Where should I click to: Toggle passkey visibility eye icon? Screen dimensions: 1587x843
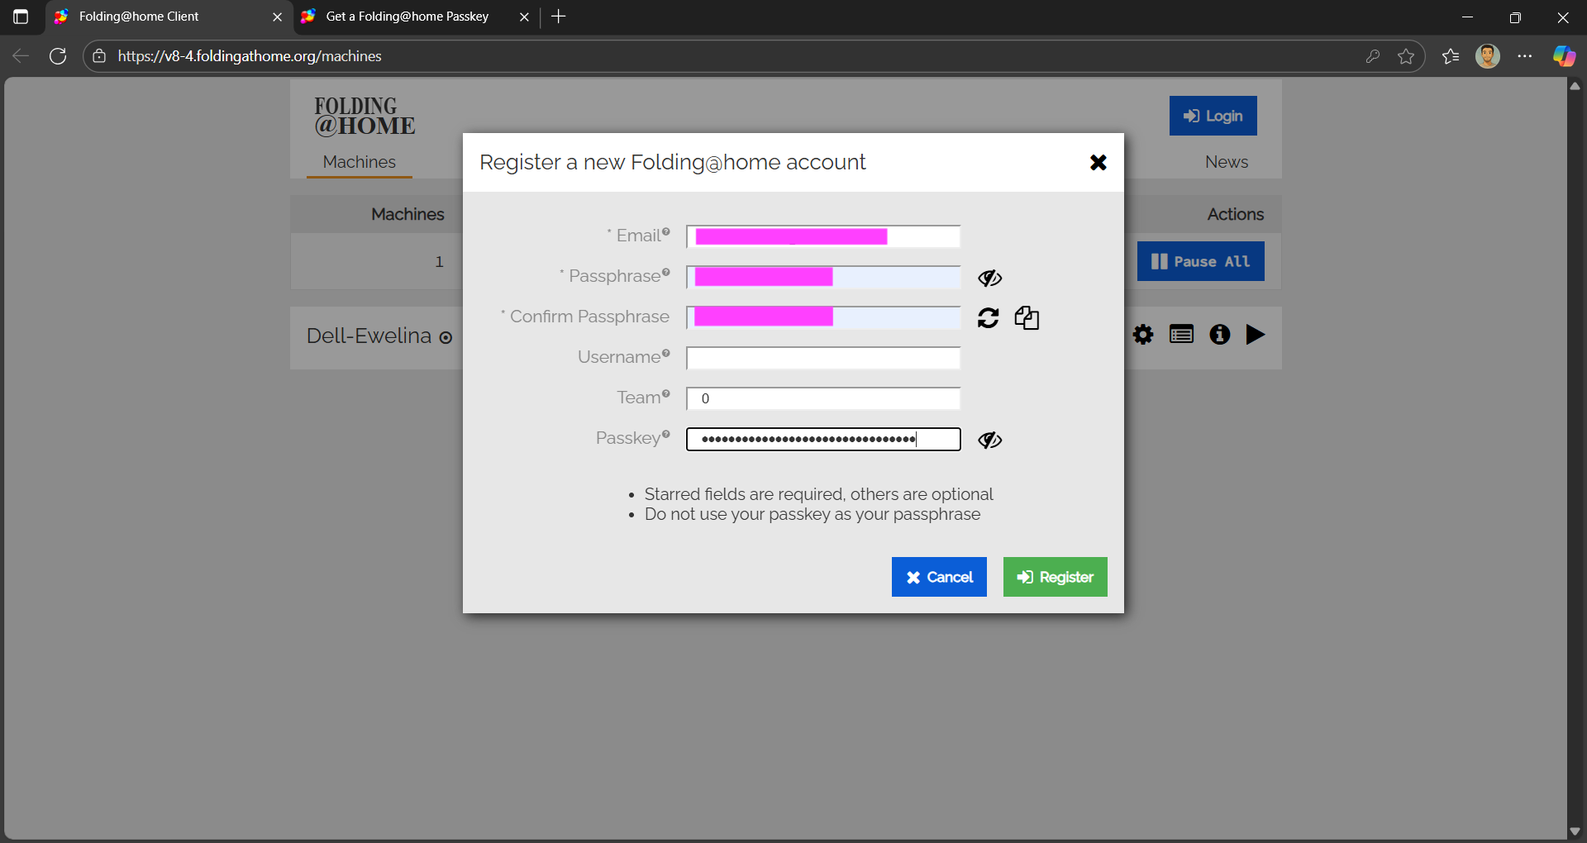pos(989,440)
